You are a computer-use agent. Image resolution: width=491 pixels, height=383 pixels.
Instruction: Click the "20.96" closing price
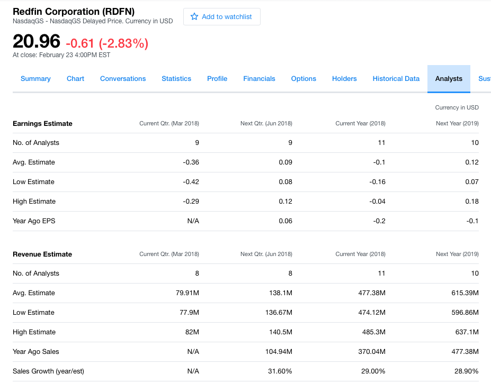point(37,41)
